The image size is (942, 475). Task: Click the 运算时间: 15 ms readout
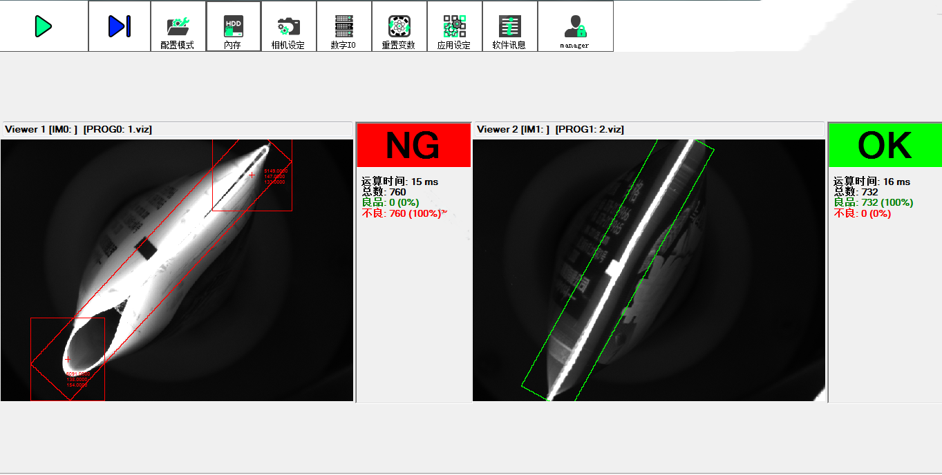(x=399, y=182)
